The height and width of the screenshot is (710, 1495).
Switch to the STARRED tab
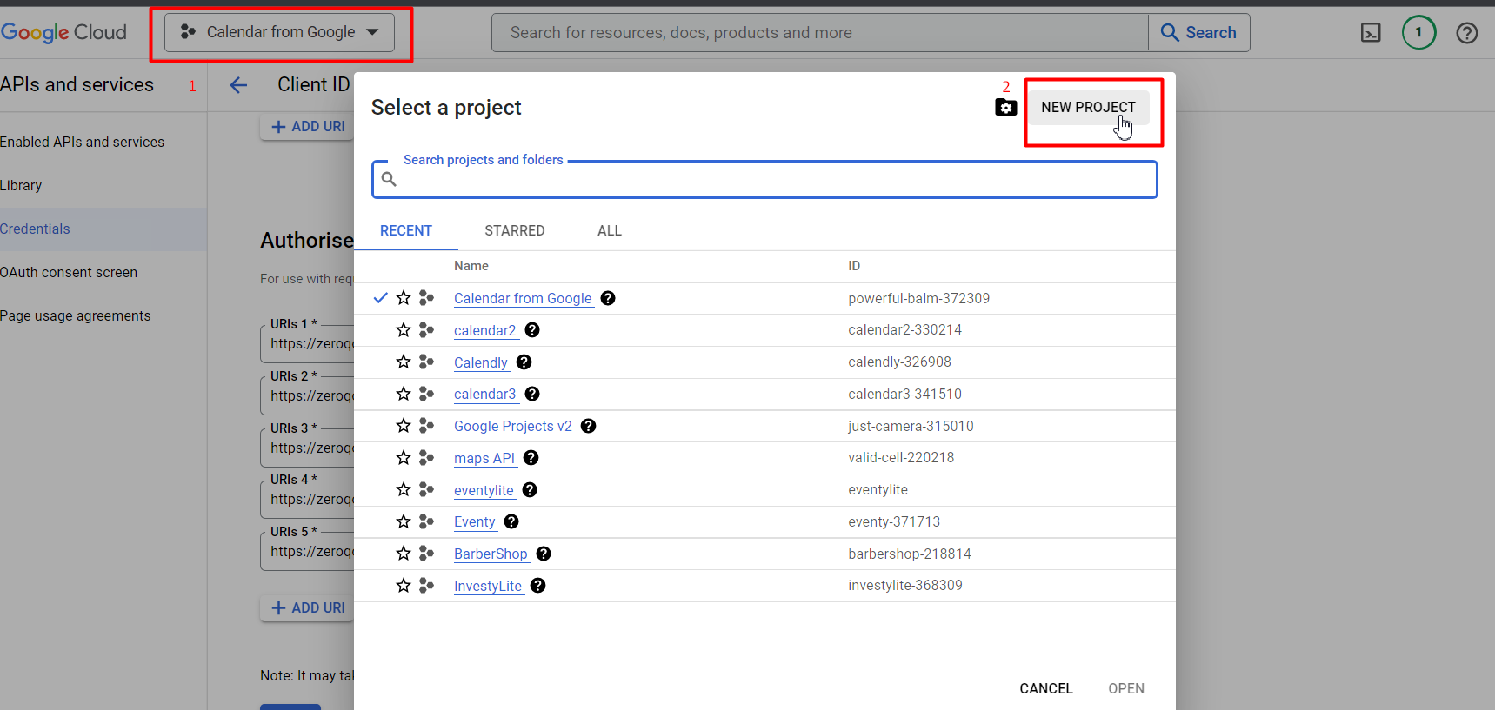[x=515, y=230]
